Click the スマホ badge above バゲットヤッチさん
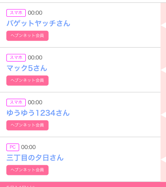This screenshot has width=166, height=187. coord(16,13)
